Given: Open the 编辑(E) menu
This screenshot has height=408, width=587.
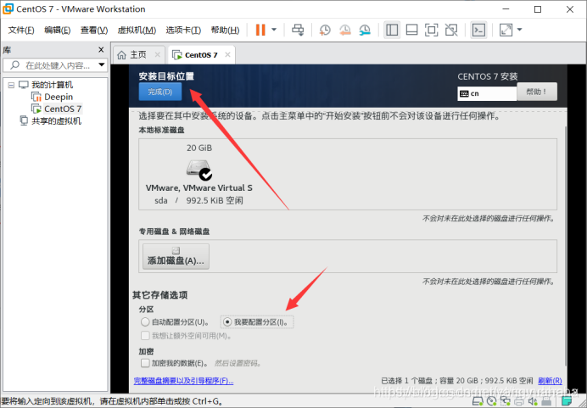Looking at the screenshot, I should pos(58,30).
